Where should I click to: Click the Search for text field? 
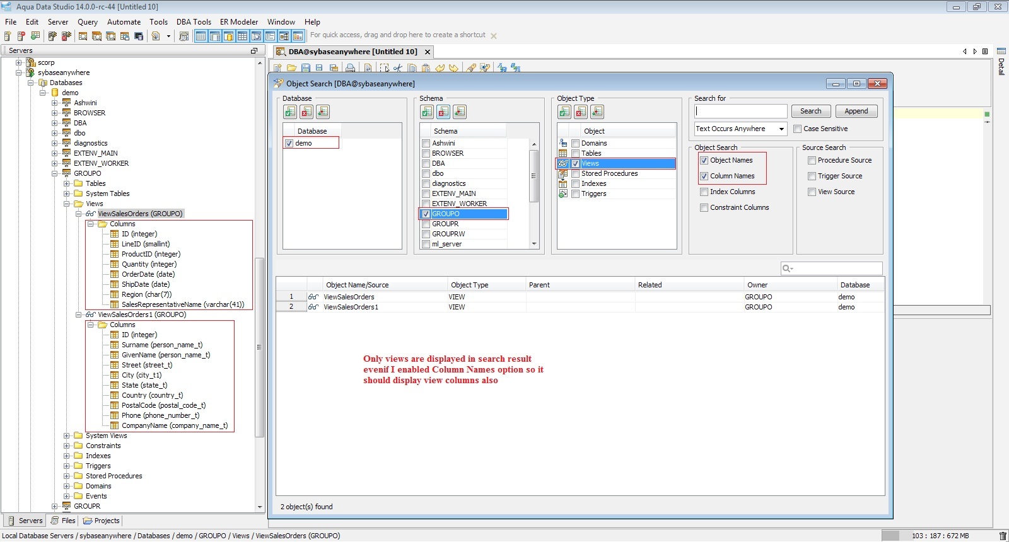click(x=740, y=111)
